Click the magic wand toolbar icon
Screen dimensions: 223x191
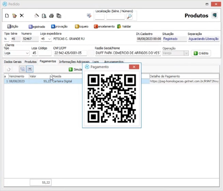click(36, 15)
